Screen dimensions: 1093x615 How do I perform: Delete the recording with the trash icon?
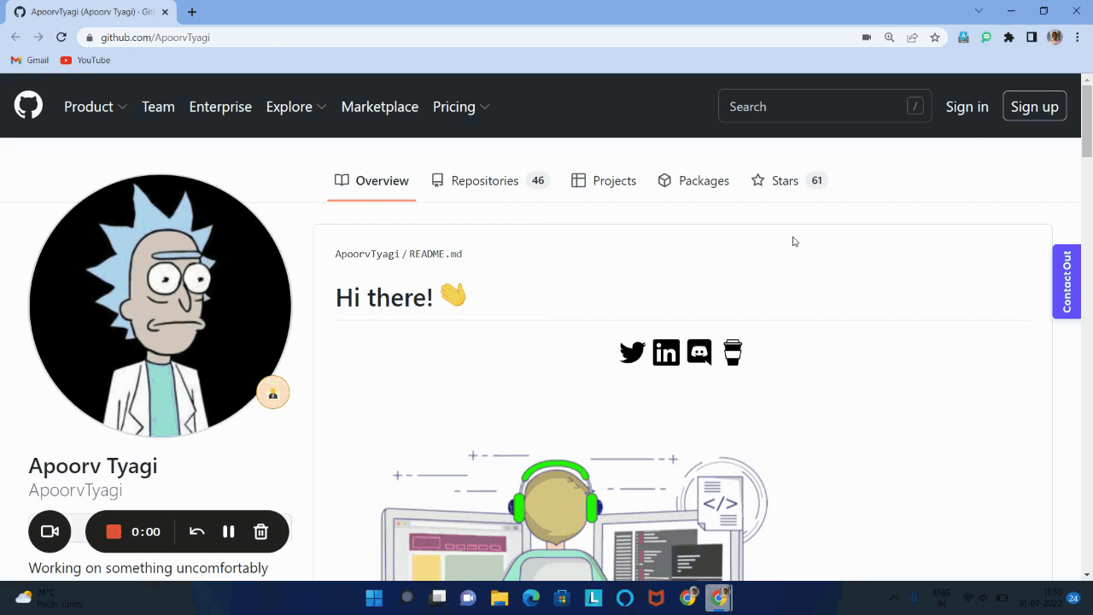point(261,531)
